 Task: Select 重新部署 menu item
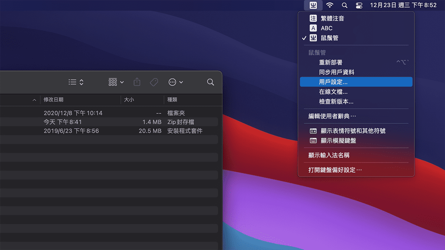click(x=330, y=63)
